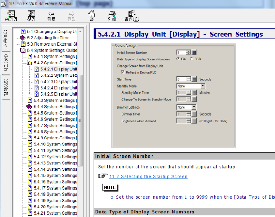Image resolution: width=275 pixels, height=217 pixels.
Task: Click page icon of 5.1 Changing a Display Unit
Action: (23, 32)
